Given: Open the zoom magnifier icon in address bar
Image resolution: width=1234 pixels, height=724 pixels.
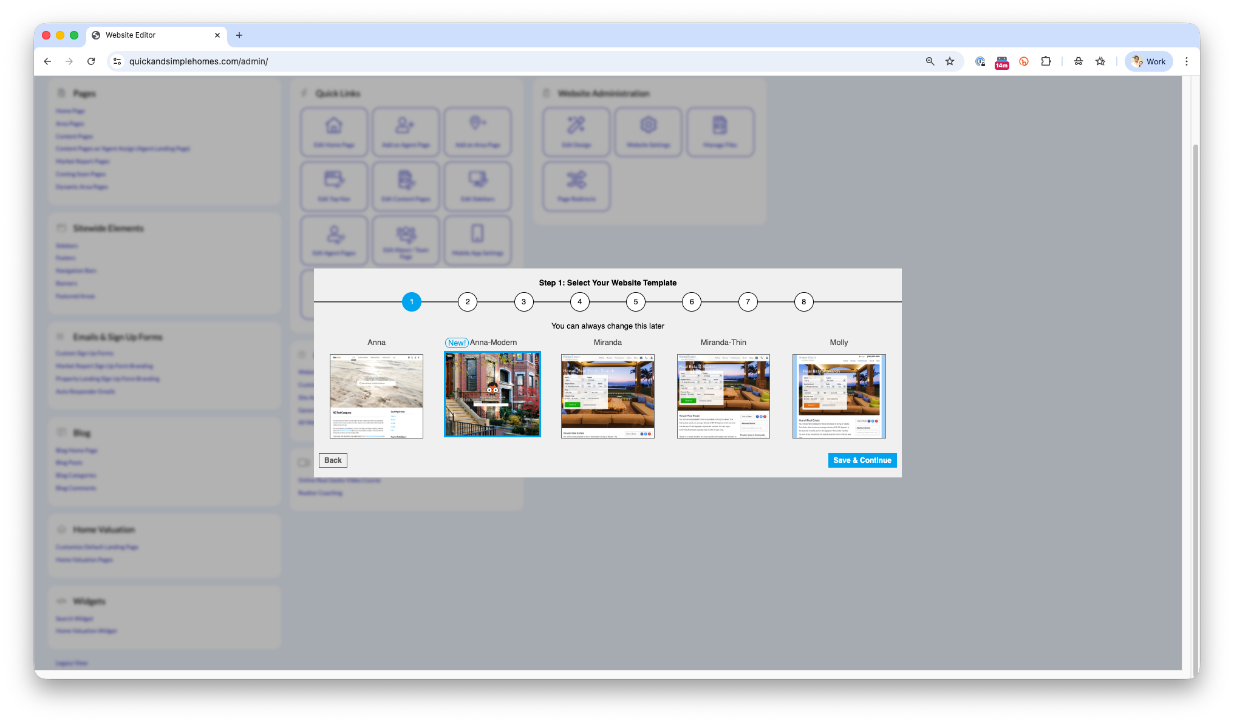Looking at the screenshot, I should [x=930, y=61].
